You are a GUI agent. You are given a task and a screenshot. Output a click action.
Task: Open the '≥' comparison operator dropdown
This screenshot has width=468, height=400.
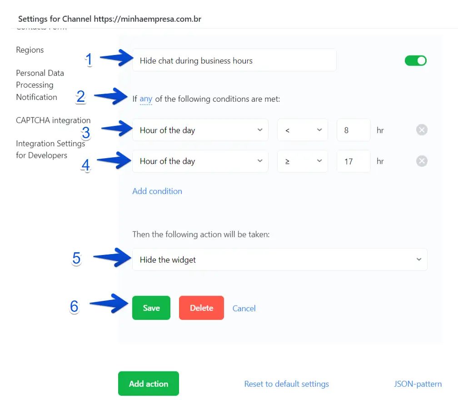click(x=302, y=161)
